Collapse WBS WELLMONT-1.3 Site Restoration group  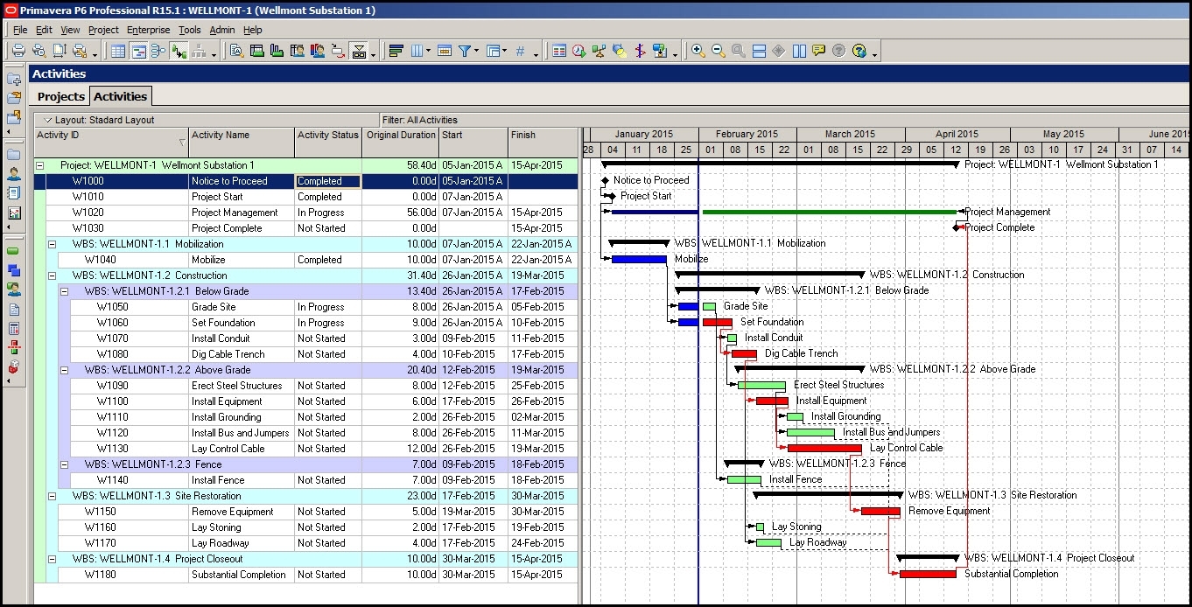pyautogui.click(x=52, y=496)
